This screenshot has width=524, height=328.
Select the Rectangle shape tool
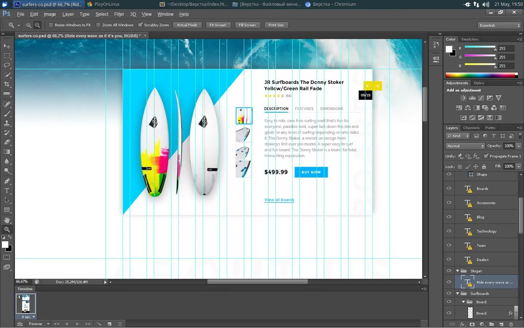tap(7, 210)
